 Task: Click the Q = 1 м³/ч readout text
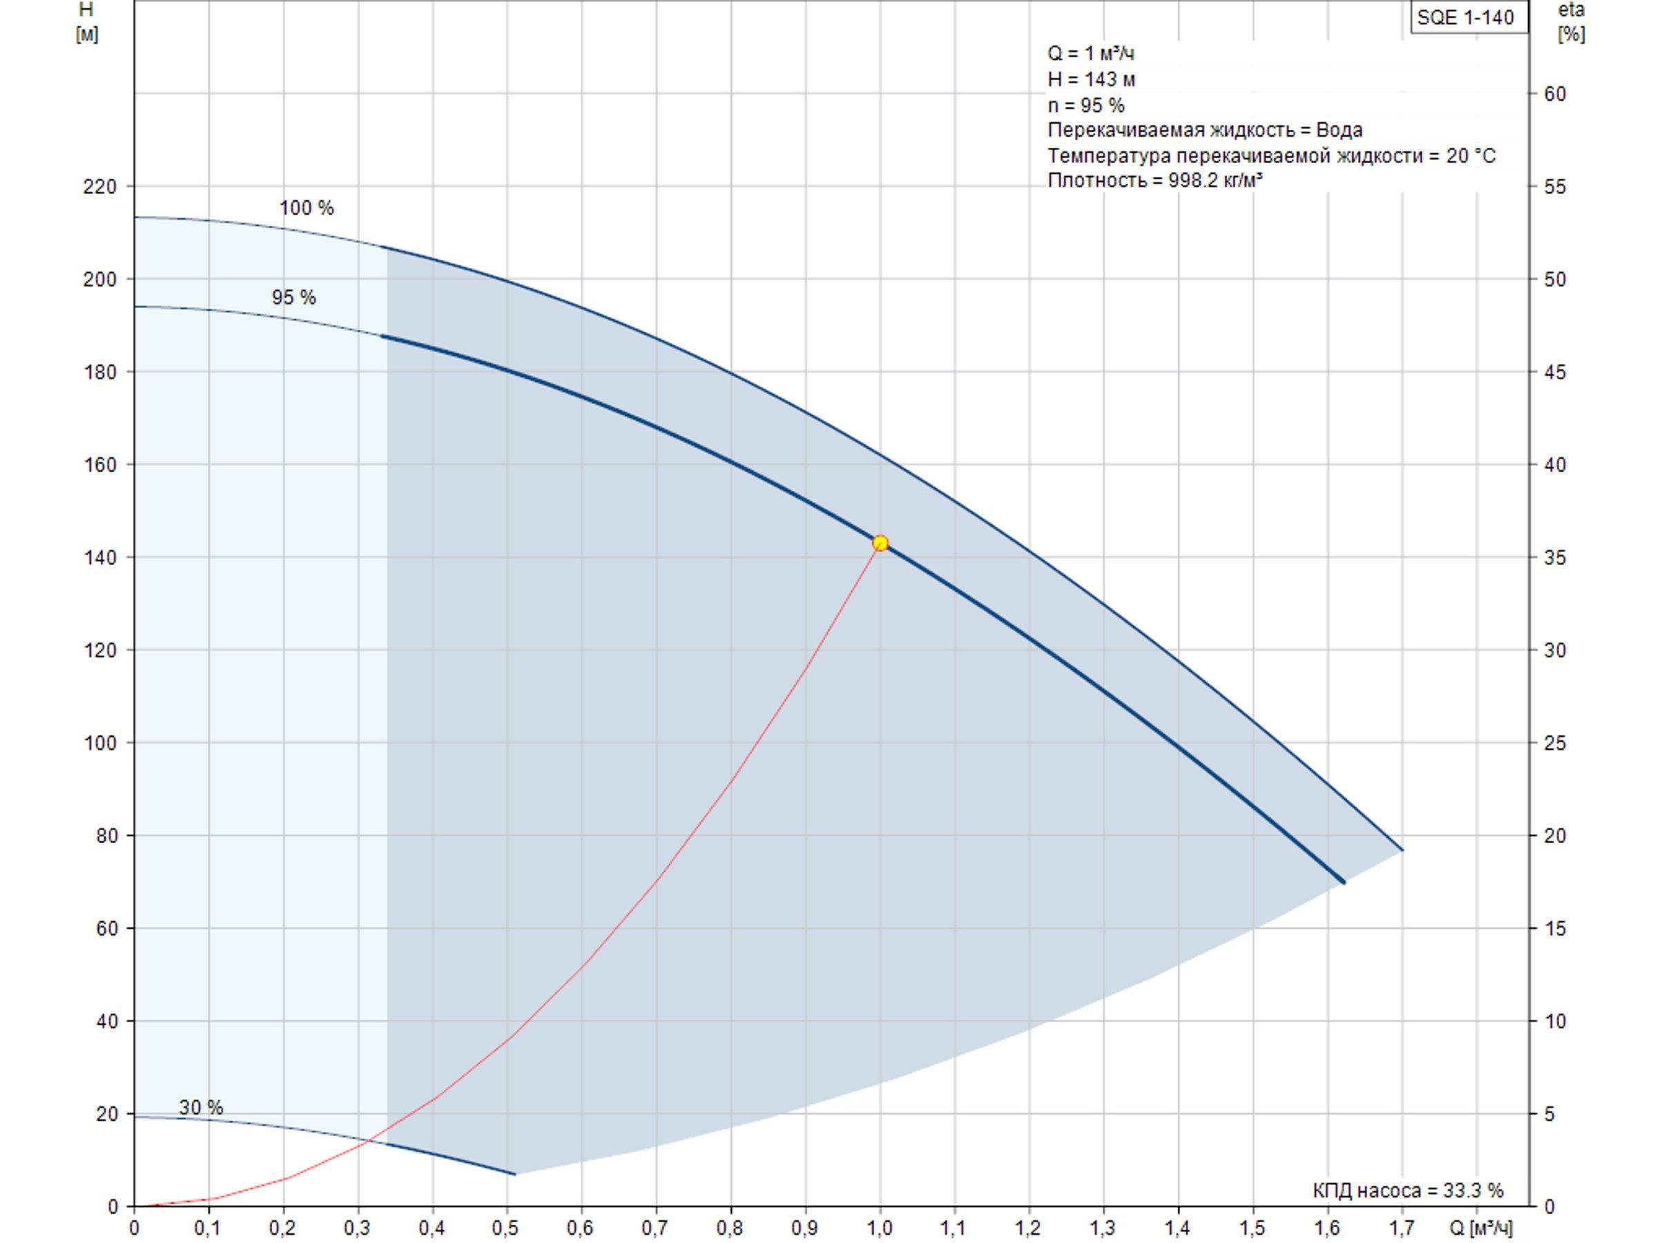(1091, 53)
